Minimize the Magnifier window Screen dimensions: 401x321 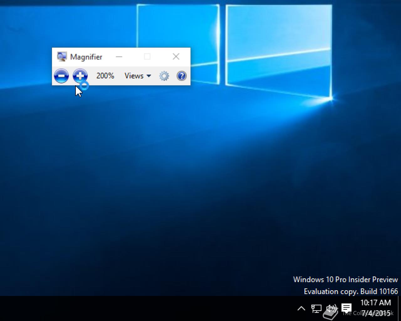click(x=119, y=57)
